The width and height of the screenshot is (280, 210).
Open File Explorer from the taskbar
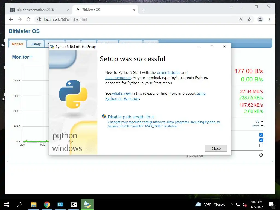click(x=33, y=205)
